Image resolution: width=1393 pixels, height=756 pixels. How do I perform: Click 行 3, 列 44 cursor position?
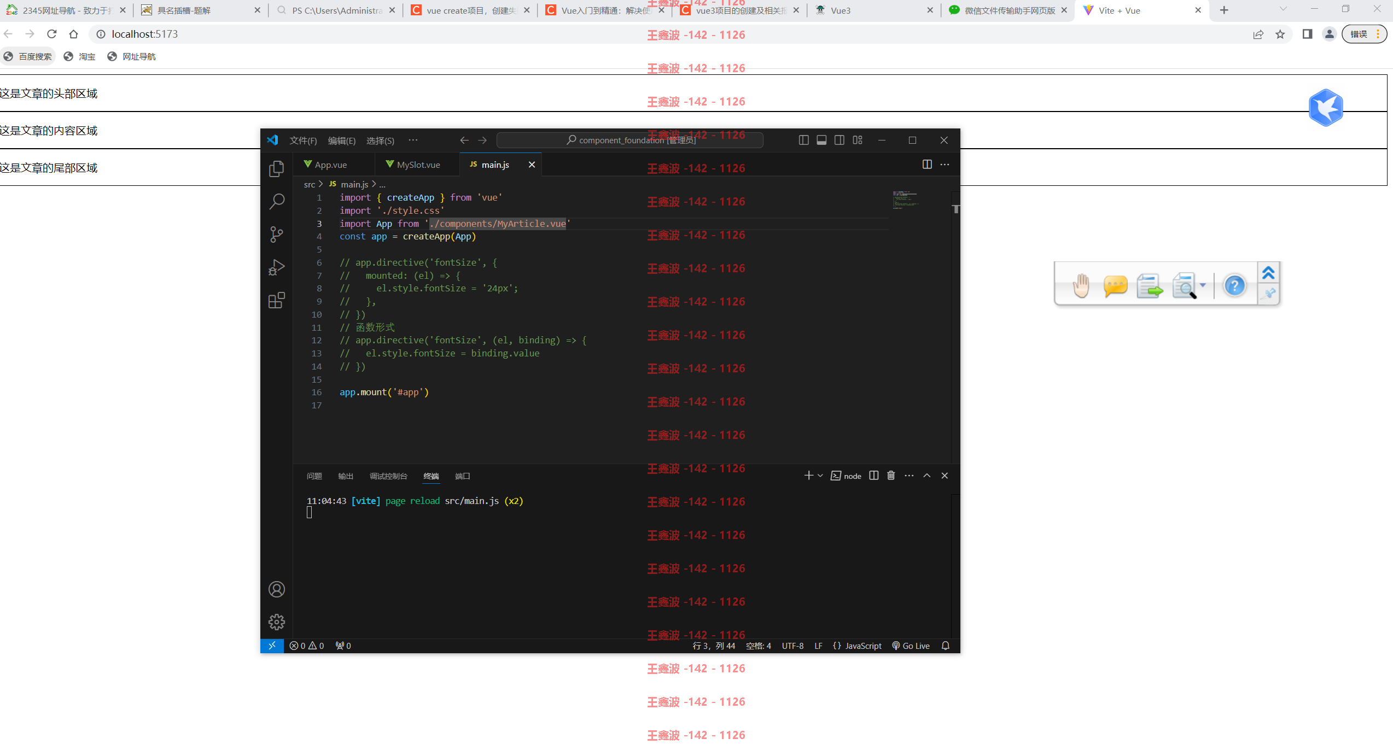714,646
